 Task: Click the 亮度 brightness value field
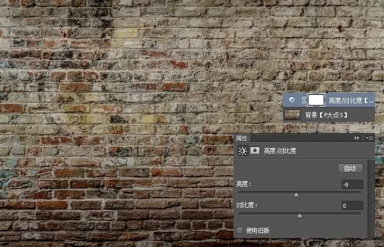[352, 185]
